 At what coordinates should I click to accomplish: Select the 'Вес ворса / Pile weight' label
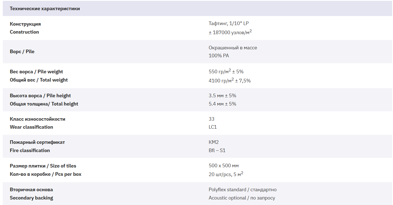tap(36, 72)
